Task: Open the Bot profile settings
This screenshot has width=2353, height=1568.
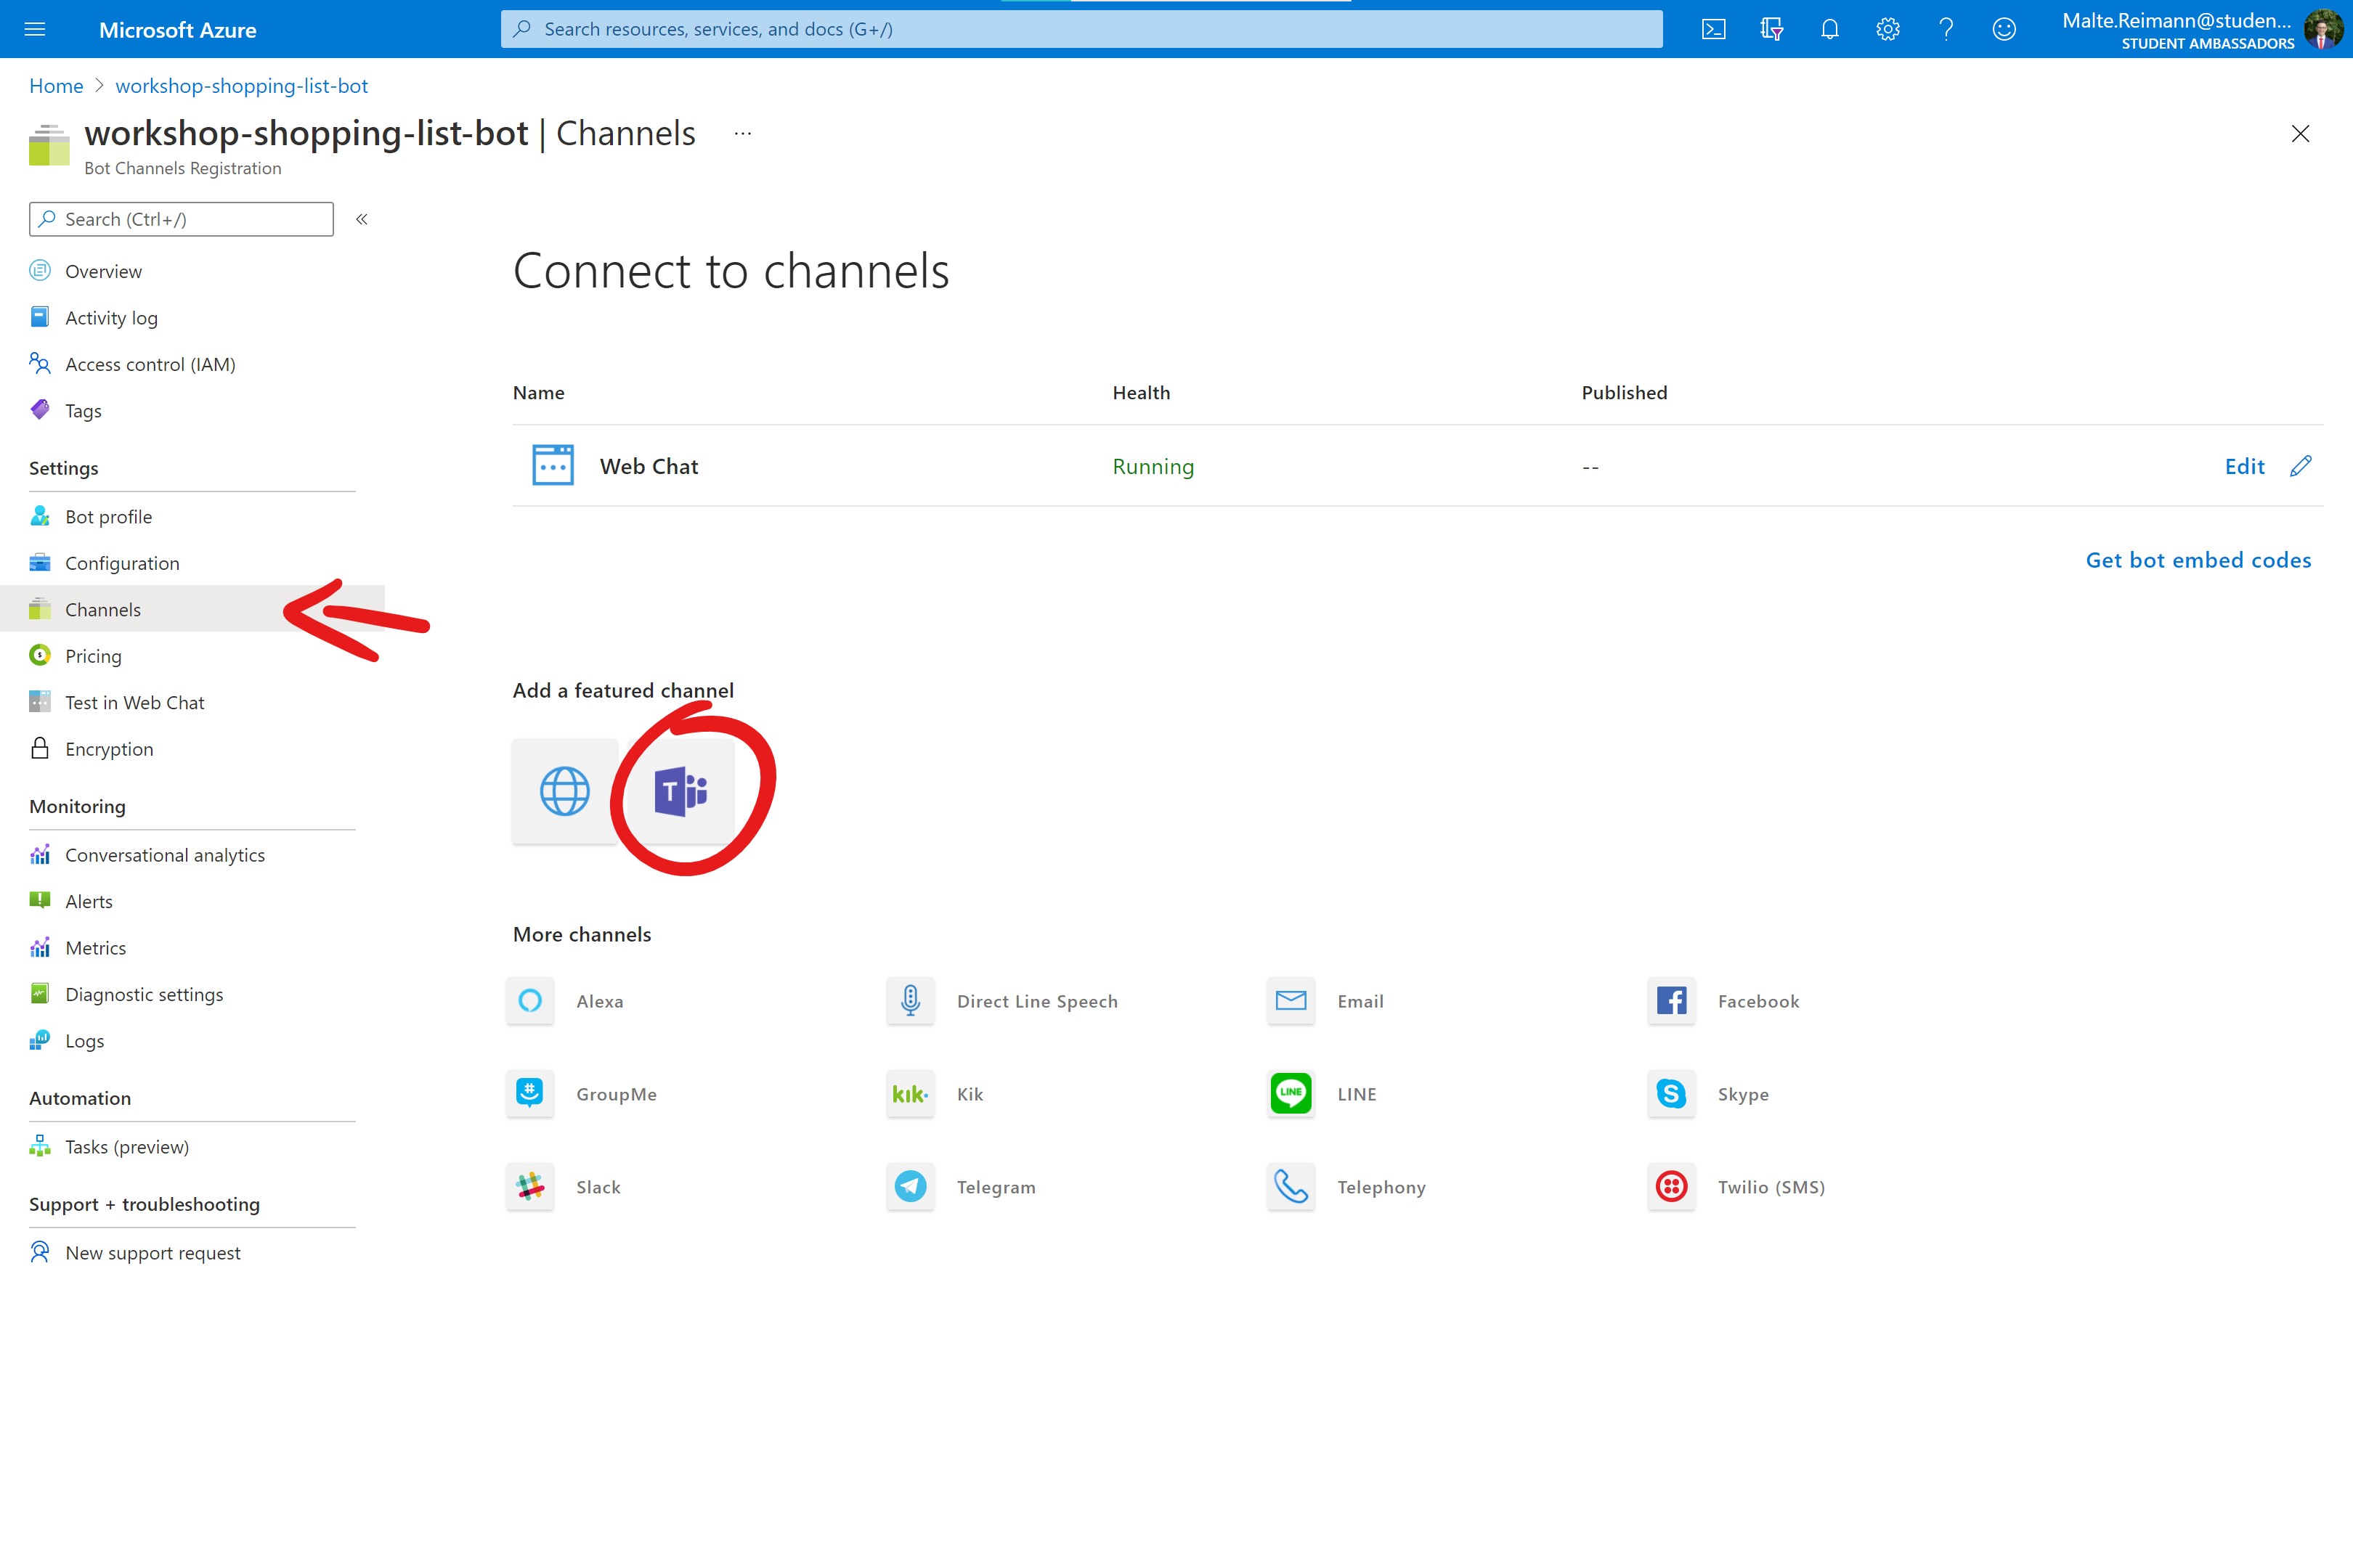Action: (x=108, y=515)
